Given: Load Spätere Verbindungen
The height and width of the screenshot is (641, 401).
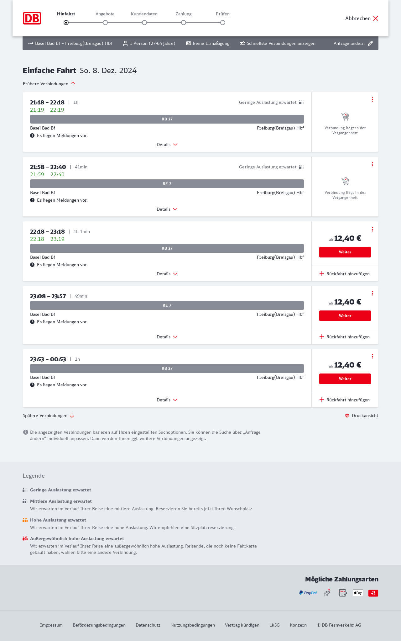Looking at the screenshot, I should pos(49,416).
